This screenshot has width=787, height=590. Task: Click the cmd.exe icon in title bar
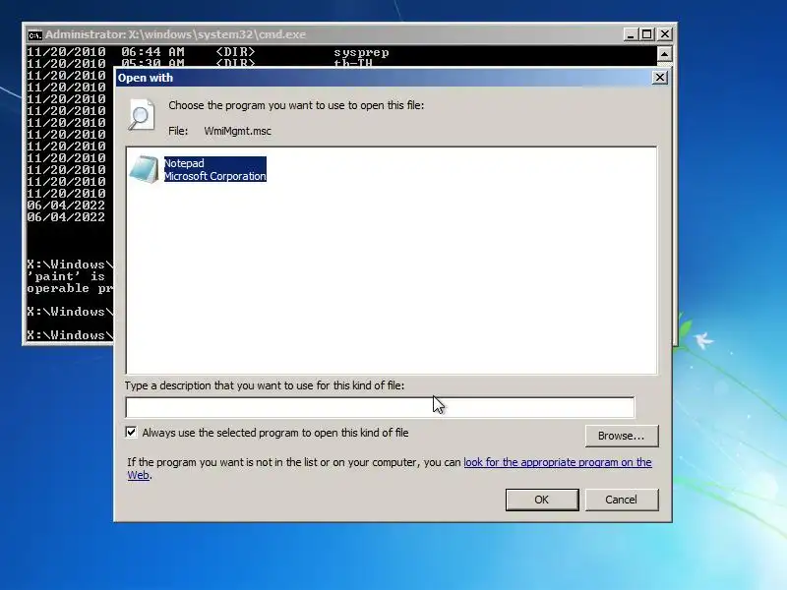point(34,35)
